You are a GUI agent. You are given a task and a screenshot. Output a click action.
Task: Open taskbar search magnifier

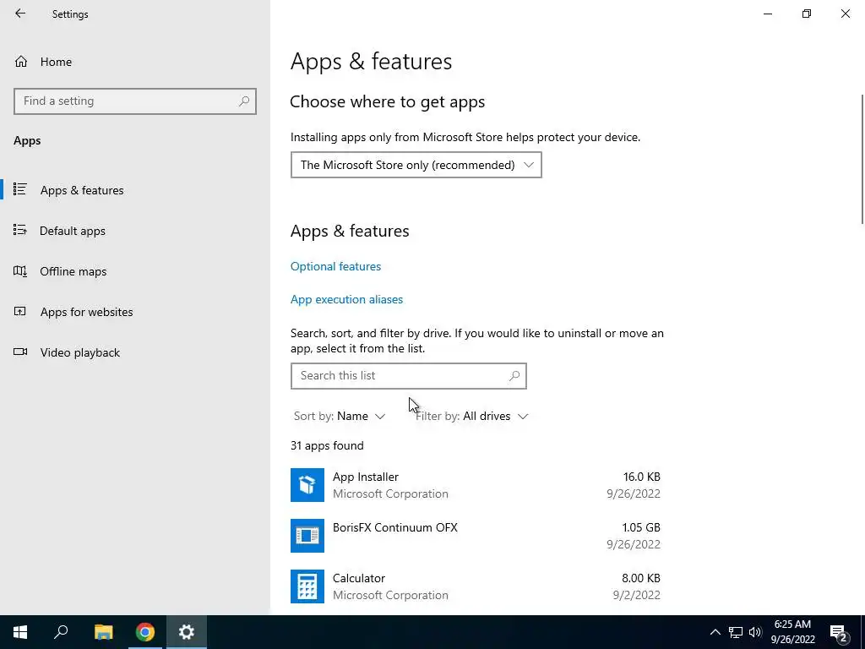click(x=61, y=632)
